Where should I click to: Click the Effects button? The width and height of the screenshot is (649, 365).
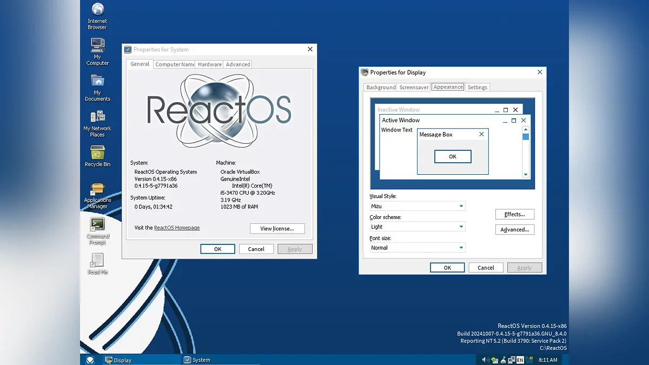(514, 214)
